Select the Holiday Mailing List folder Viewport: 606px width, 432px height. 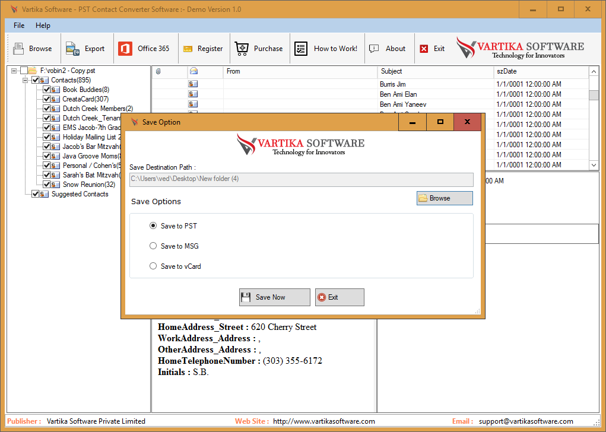coord(91,137)
